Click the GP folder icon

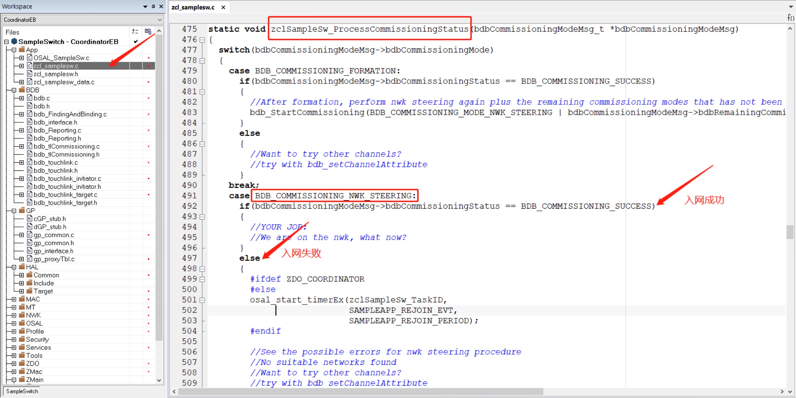click(22, 210)
